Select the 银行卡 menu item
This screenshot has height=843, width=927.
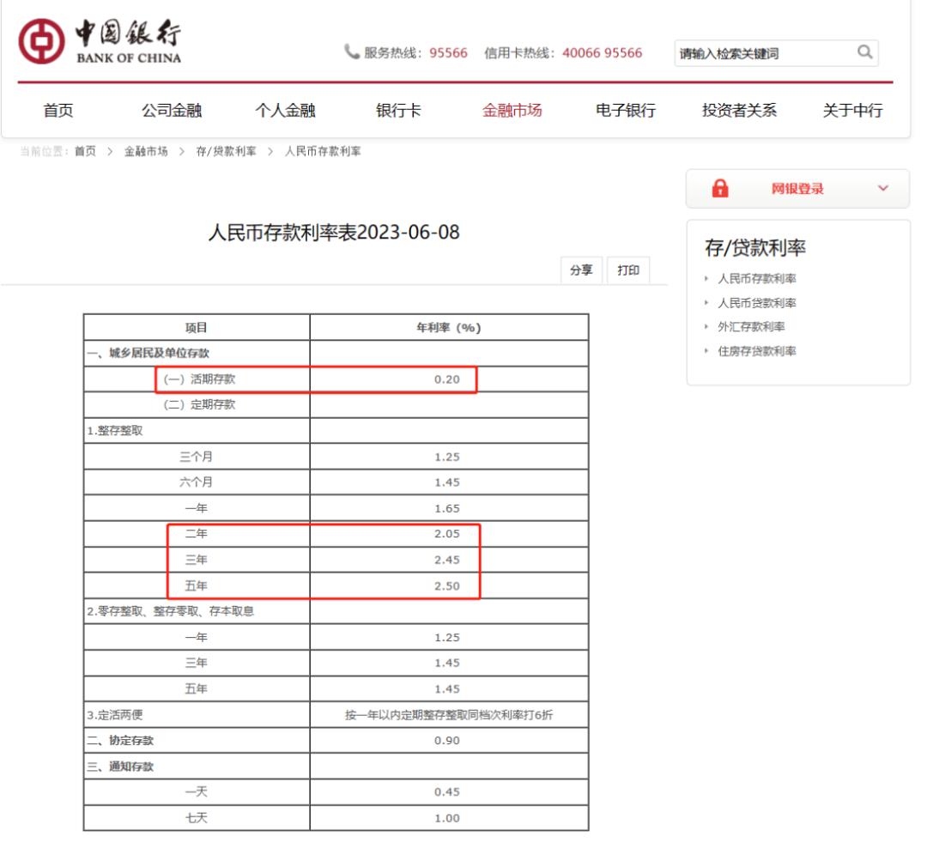(398, 110)
